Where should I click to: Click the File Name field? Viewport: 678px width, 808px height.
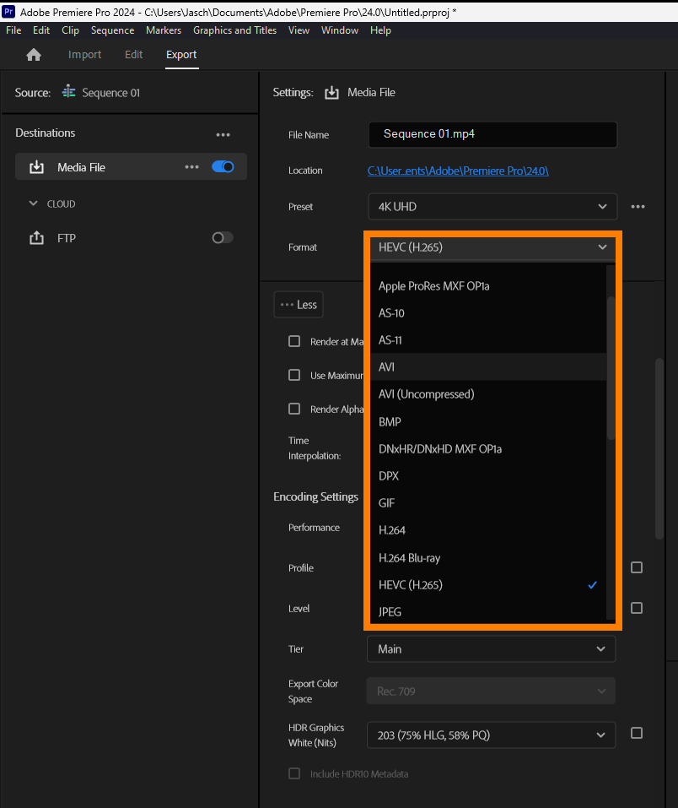tap(492, 134)
